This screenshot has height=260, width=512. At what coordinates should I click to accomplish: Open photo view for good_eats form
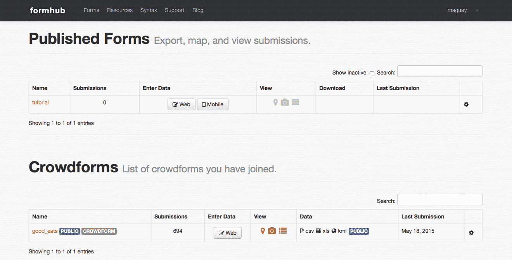pyautogui.click(x=272, y=231)
